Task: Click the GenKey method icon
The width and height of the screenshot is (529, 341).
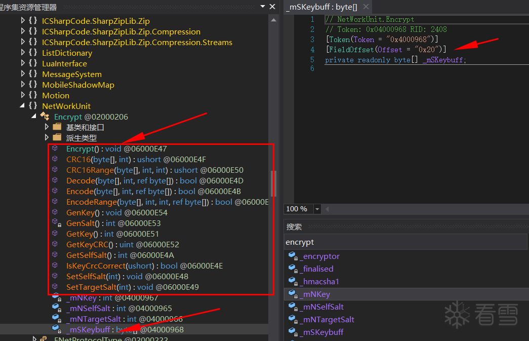Action: click(55, 212)
